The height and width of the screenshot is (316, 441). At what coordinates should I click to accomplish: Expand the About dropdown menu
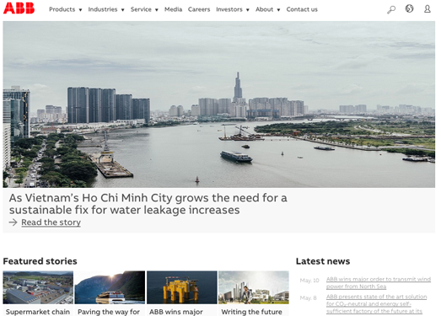pos(268,9)
